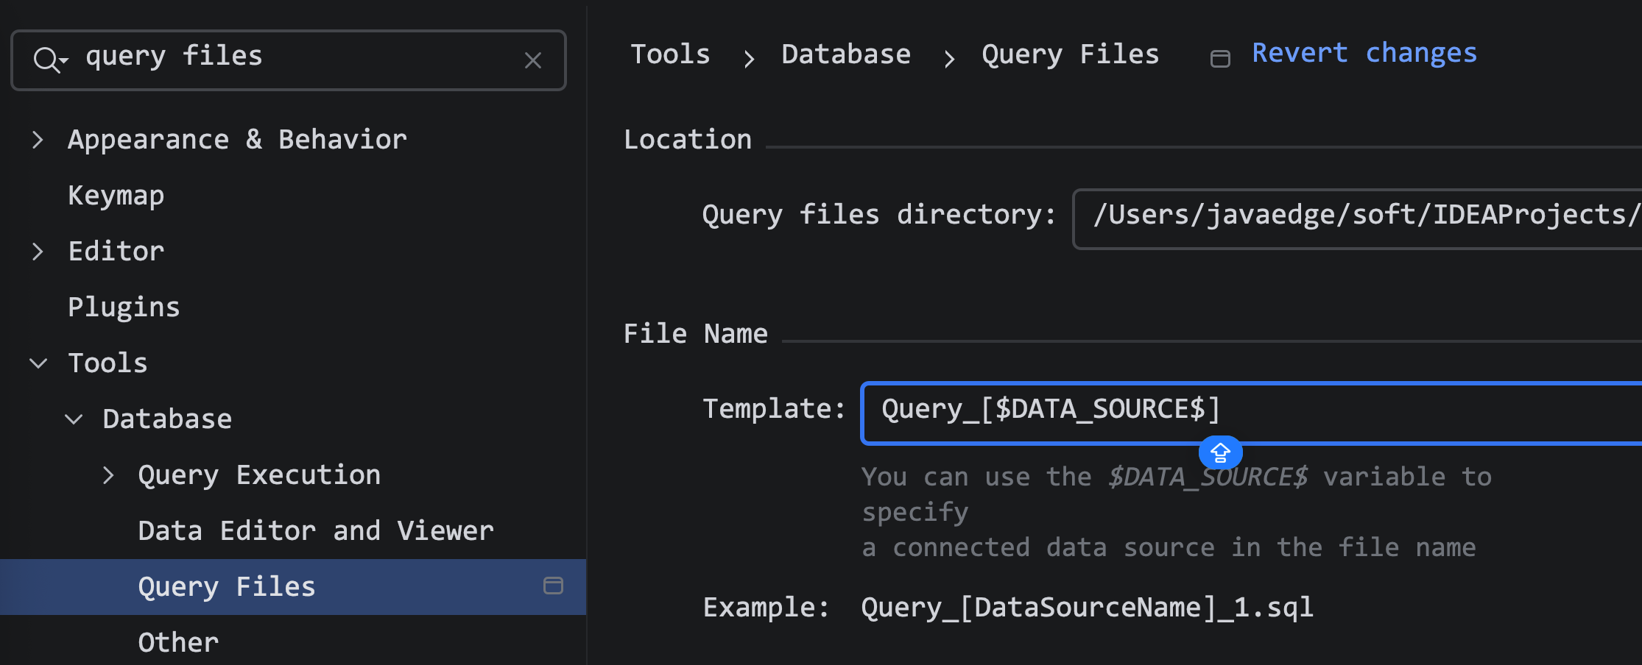This screenshot has height=665, width=1642.
Task: Collapse the Tools tree node
Action: click(38, 363)
